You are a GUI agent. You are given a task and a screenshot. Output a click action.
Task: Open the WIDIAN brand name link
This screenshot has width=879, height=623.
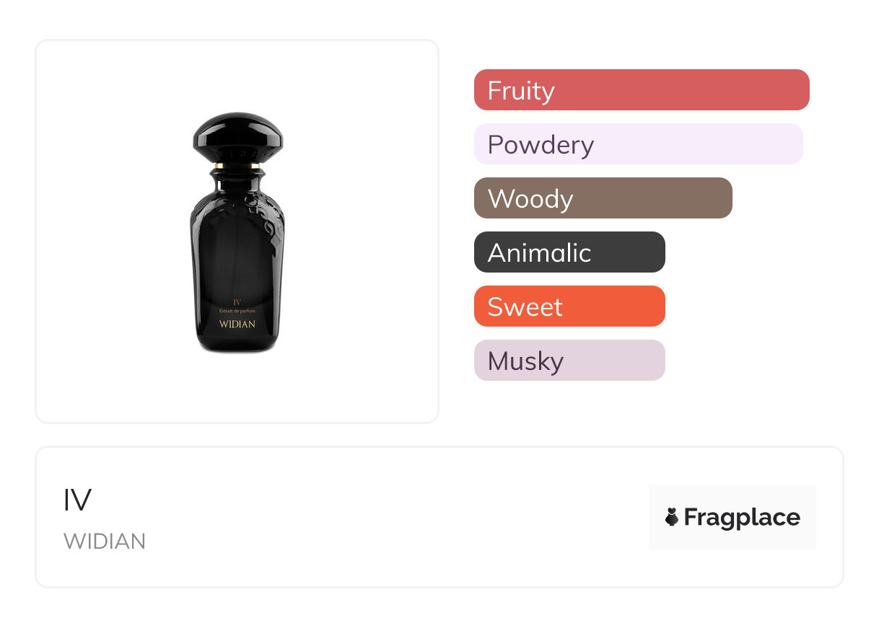[x=105, y=542]
